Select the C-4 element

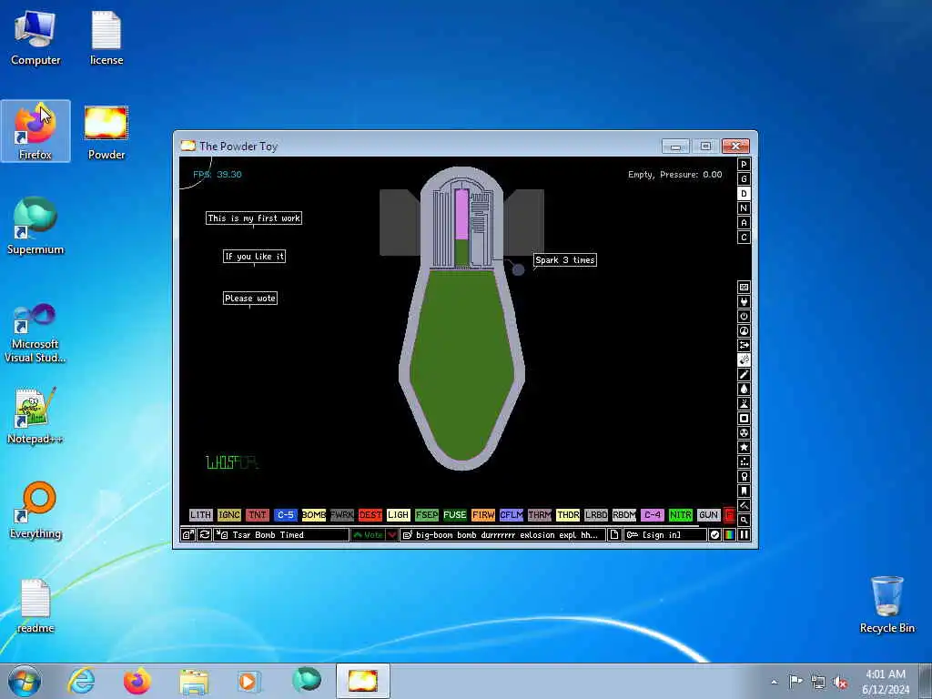coord(652,515)
